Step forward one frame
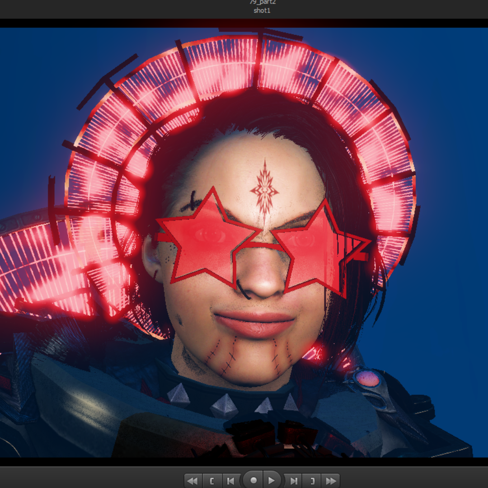Screen dimensions: 488x488 pyautogui.click(x=293, y=481)
